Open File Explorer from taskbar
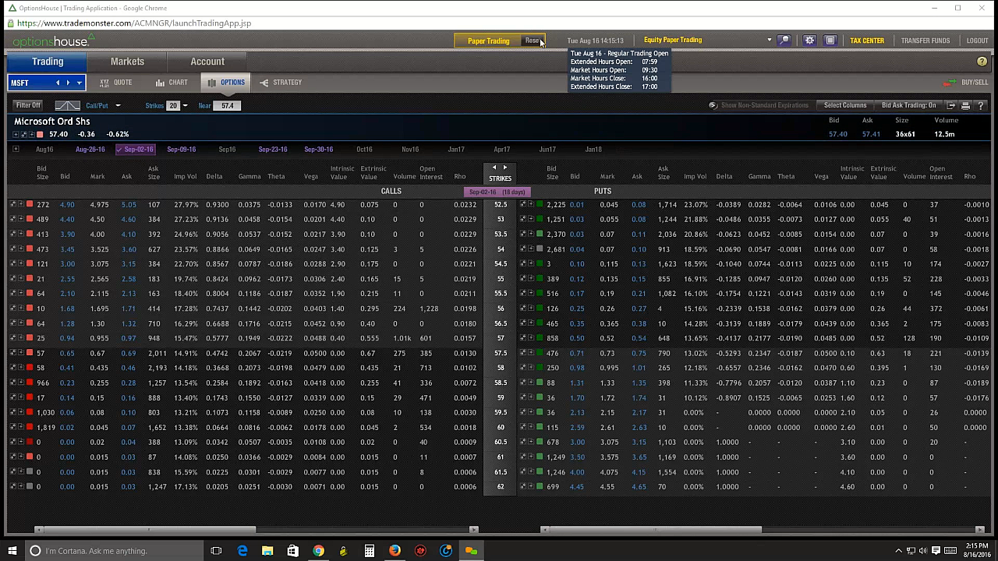Screen dimensions: 998x561 click(x=267, y=551)
